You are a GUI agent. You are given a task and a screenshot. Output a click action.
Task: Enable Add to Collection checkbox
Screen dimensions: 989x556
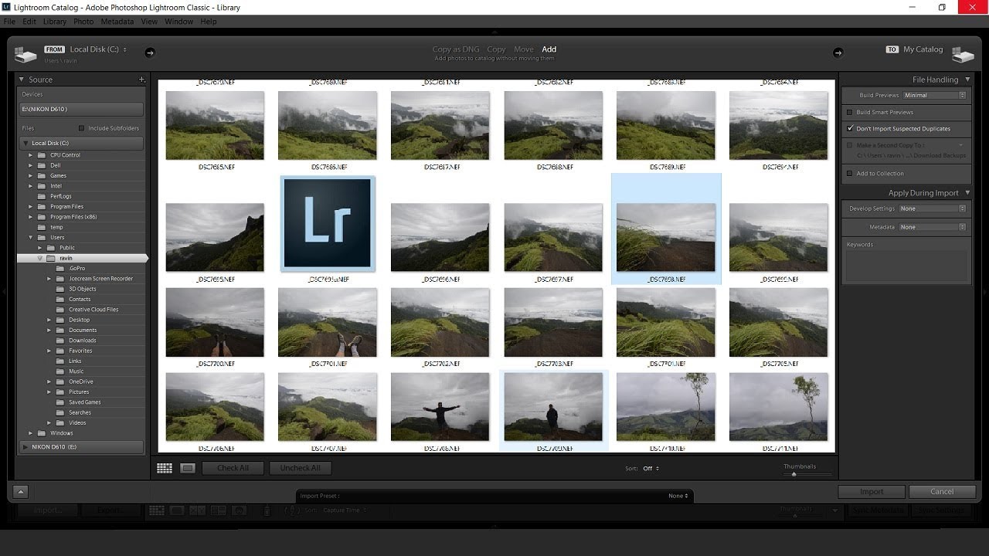pos(850,173)
